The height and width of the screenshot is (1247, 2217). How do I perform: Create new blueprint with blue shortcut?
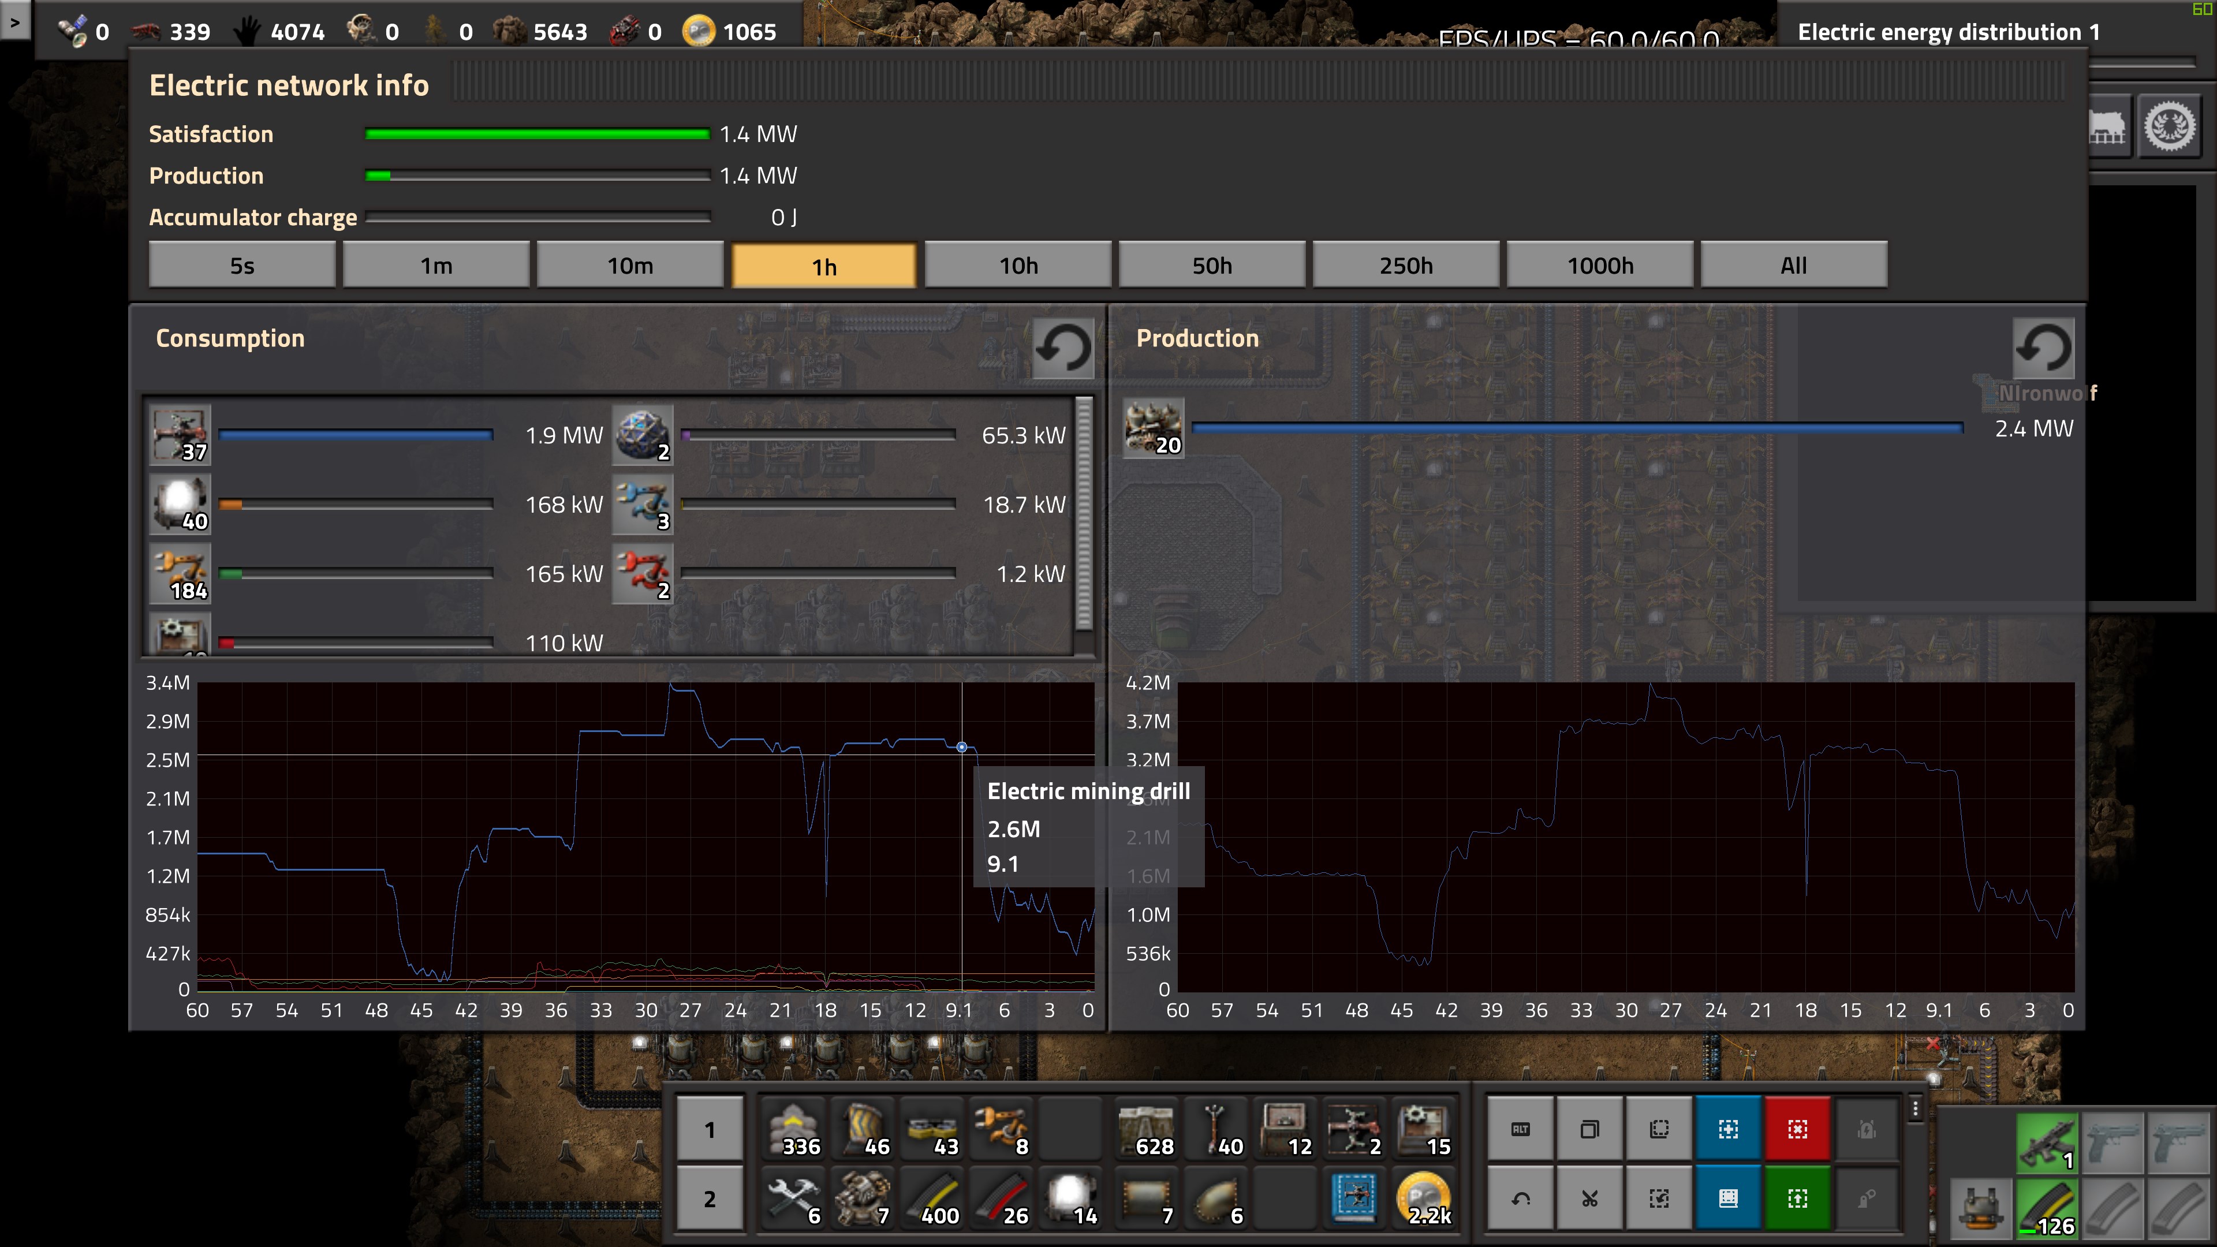[1728, 1129]
